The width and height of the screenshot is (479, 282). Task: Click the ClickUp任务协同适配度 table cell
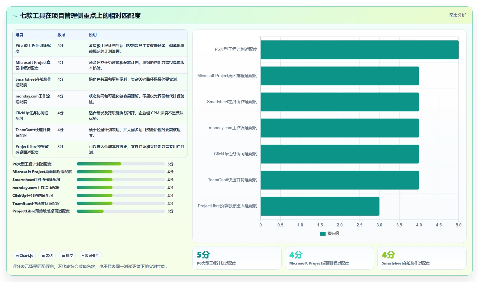pos(33,116)
